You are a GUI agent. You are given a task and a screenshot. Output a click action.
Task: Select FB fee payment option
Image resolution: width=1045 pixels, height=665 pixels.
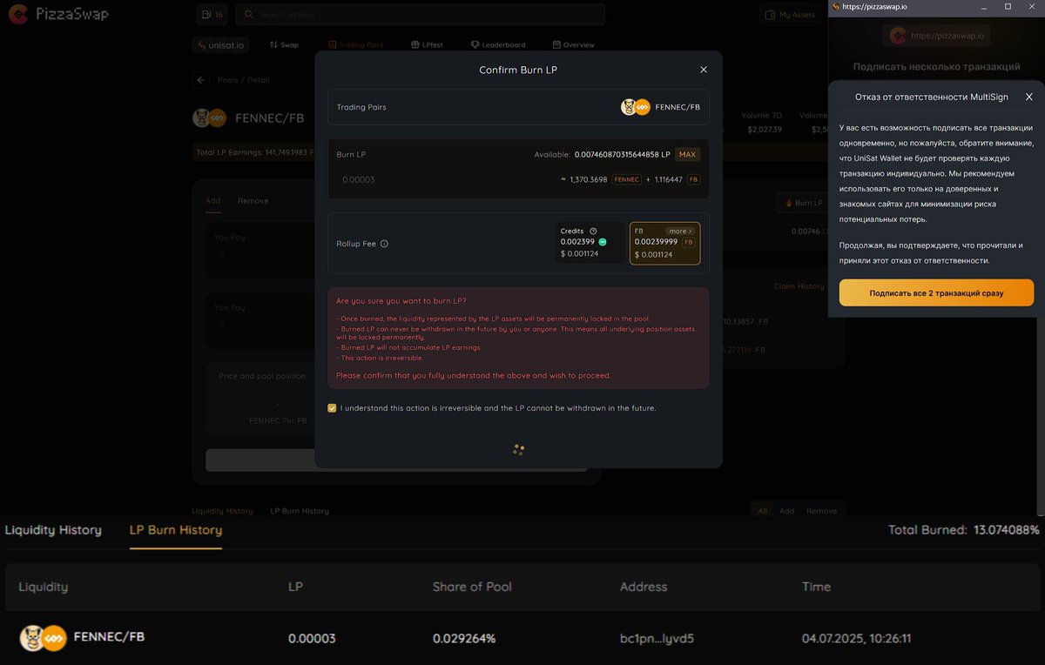click(x=664, y=243)
